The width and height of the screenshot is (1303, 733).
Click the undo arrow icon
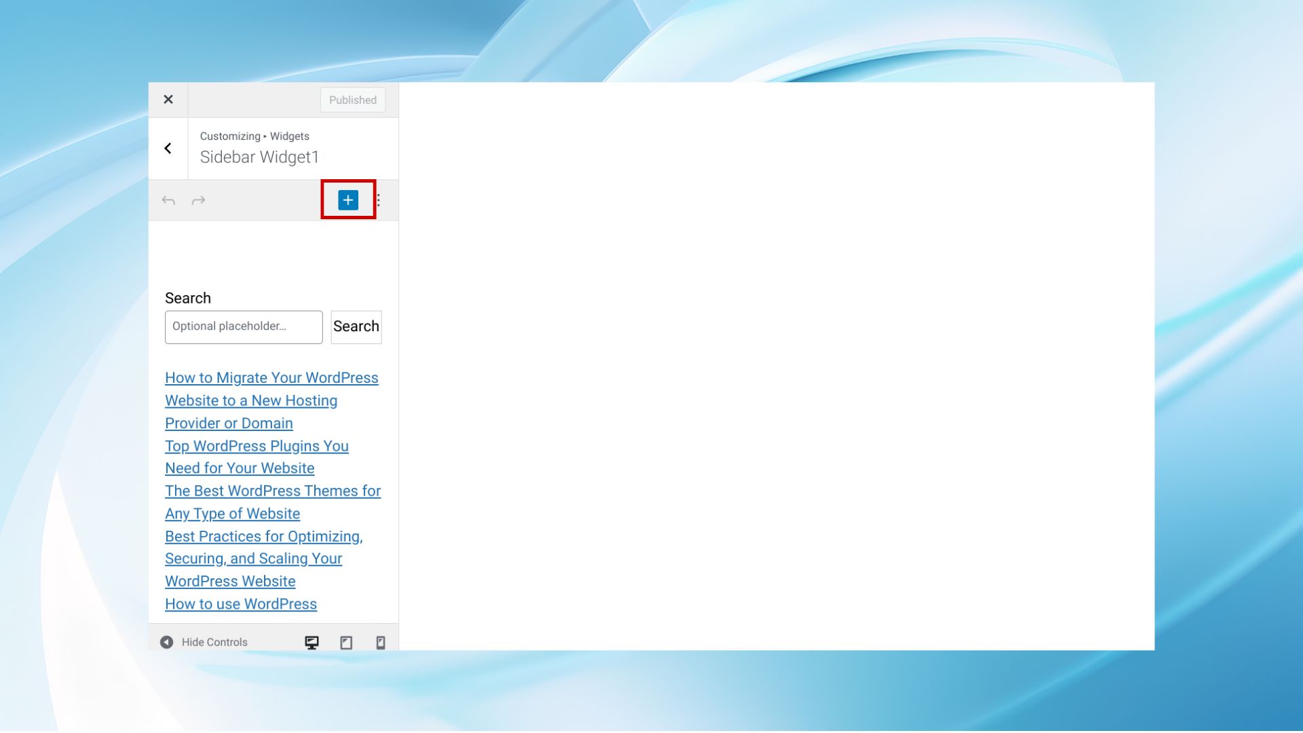coord(168,200)
